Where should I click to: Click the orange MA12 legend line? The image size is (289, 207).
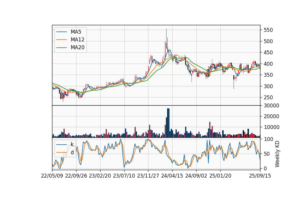tap(61, 40)
